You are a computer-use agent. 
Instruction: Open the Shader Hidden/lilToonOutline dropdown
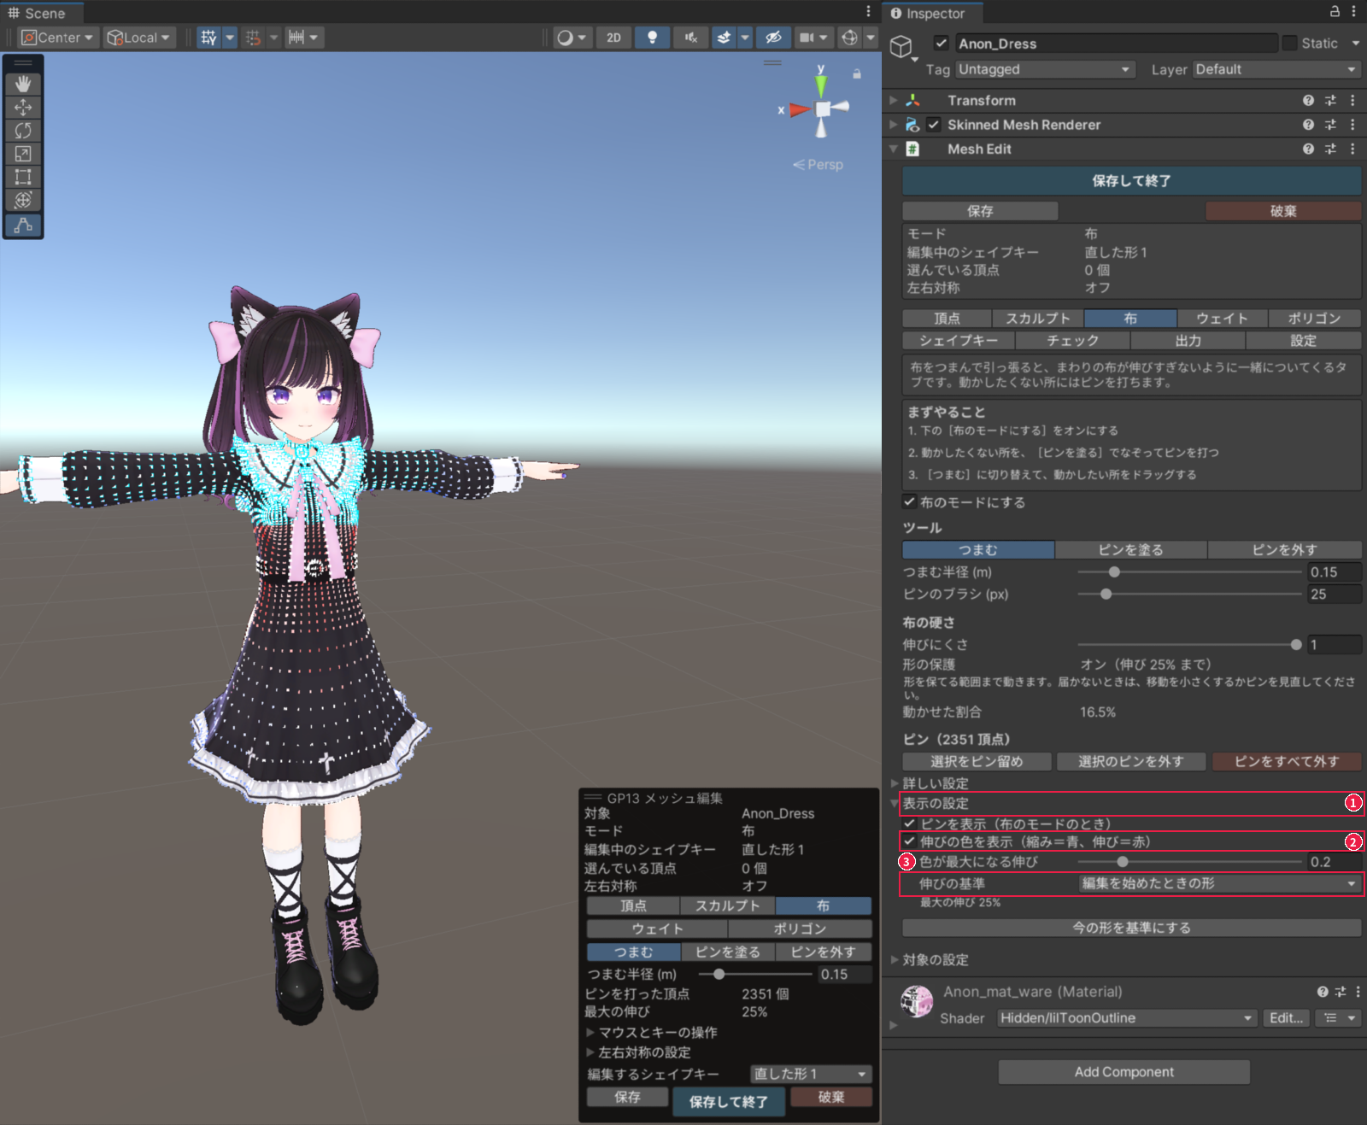(x=1127, y=1018)
